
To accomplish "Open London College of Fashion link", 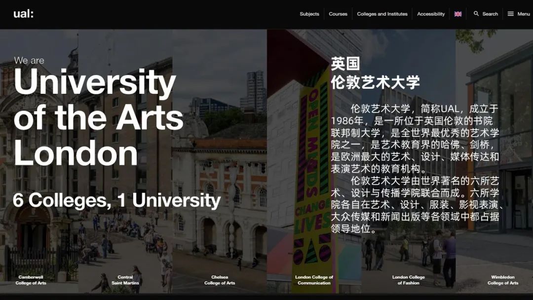I will [x=408, y=280].
